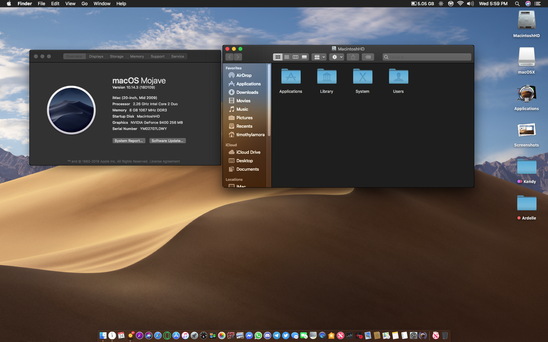Open the Edit menu

pos(55,4)
